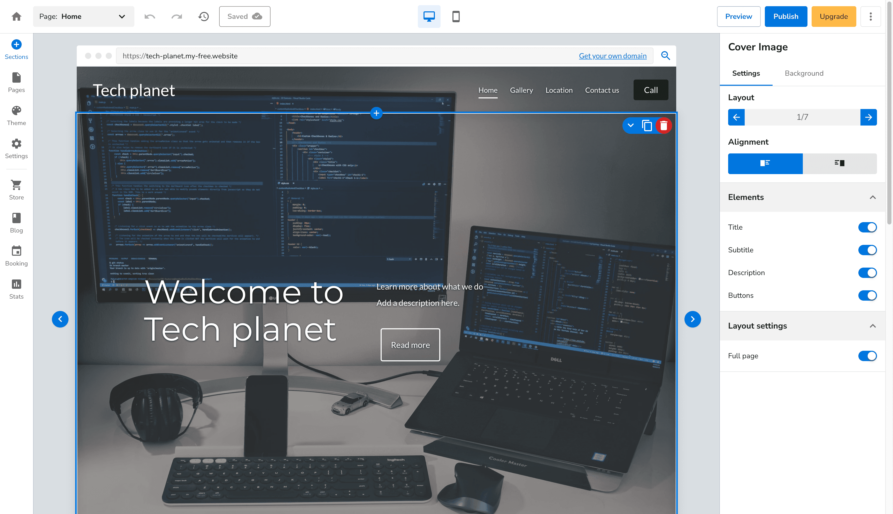Redo the last change
Viewport: 893px width, 514px height.
click(x=176, y=16)
